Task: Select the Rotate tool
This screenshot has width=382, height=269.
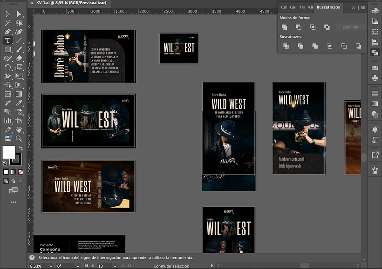Action: [x=8, y=67]
